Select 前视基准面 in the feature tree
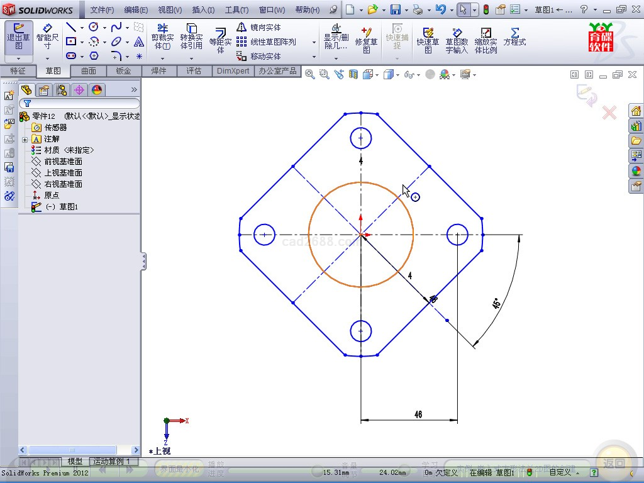Screen dimensions: 644x483 pyautogui.click(x=63, y=162)
